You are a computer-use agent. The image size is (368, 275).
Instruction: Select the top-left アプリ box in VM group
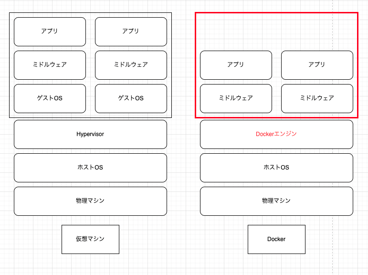[50, 32]
